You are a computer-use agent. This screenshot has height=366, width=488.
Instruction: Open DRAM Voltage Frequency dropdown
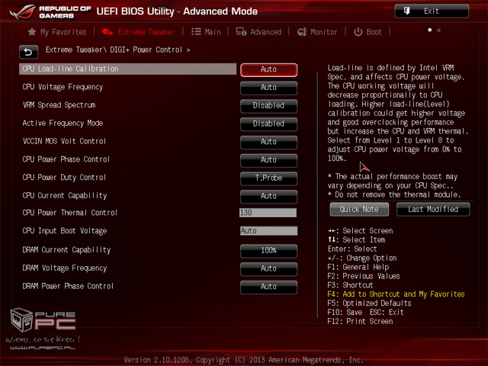click(268, 269)
